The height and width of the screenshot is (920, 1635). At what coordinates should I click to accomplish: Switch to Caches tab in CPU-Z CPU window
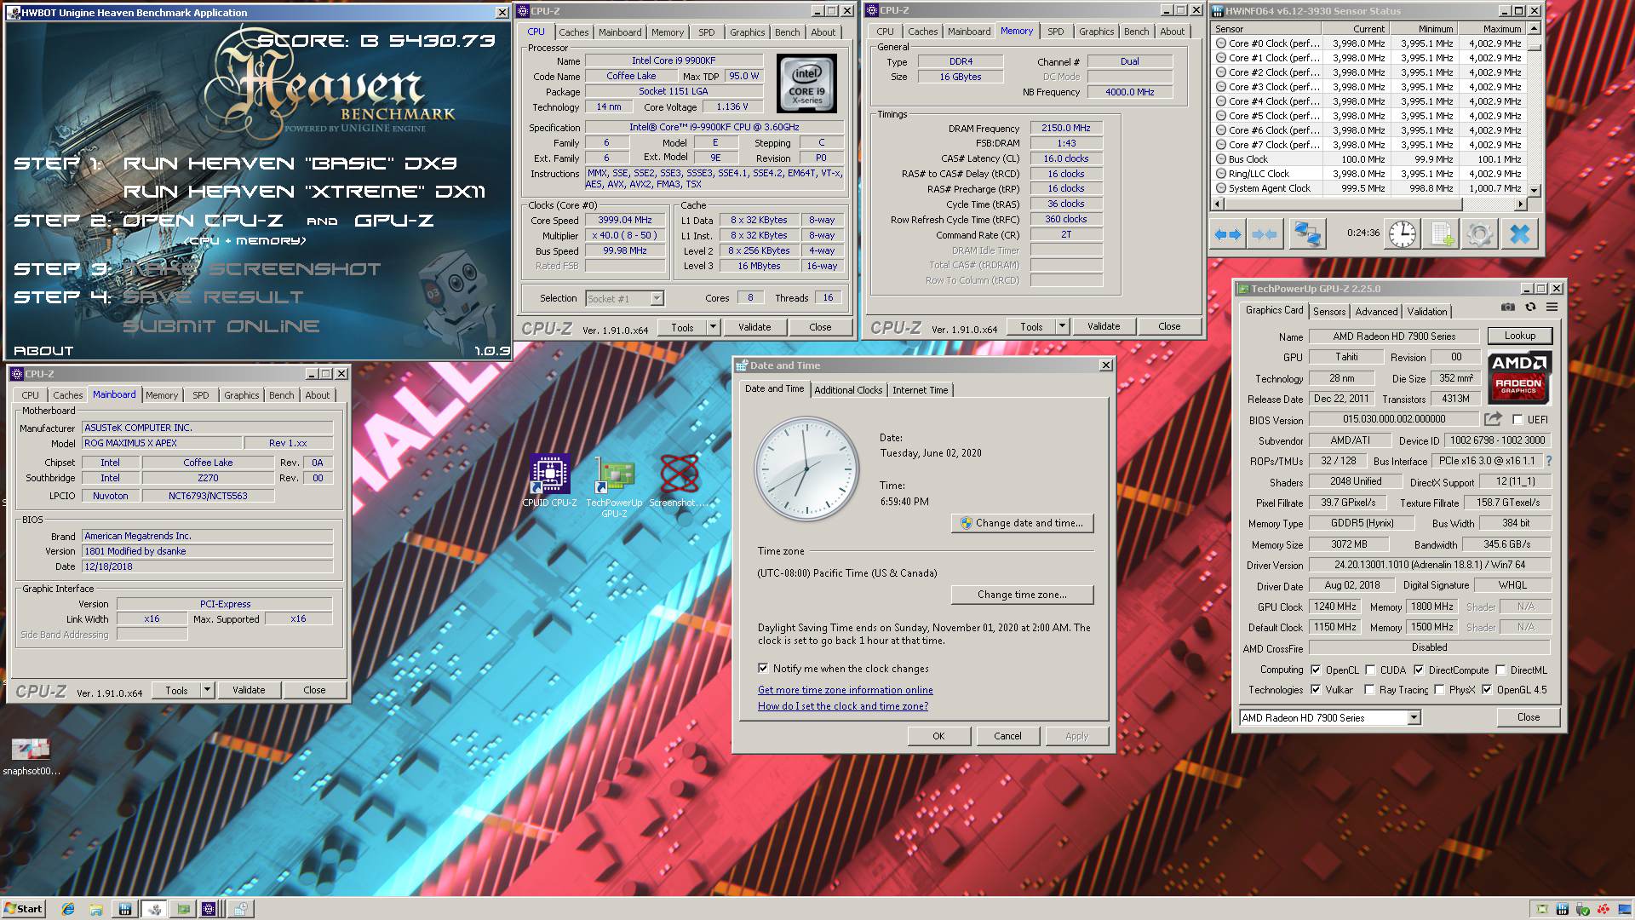573,32
